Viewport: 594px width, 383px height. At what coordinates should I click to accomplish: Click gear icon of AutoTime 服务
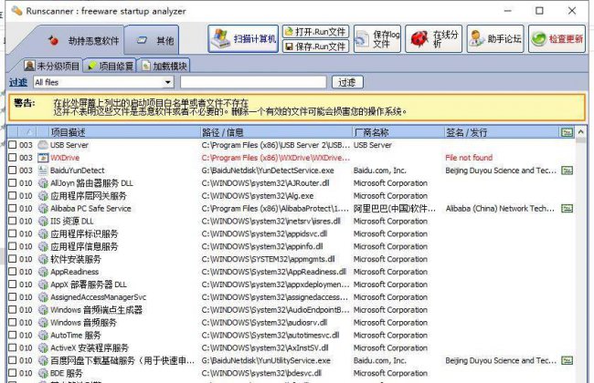pyautogui.click(x=43, y=335)
